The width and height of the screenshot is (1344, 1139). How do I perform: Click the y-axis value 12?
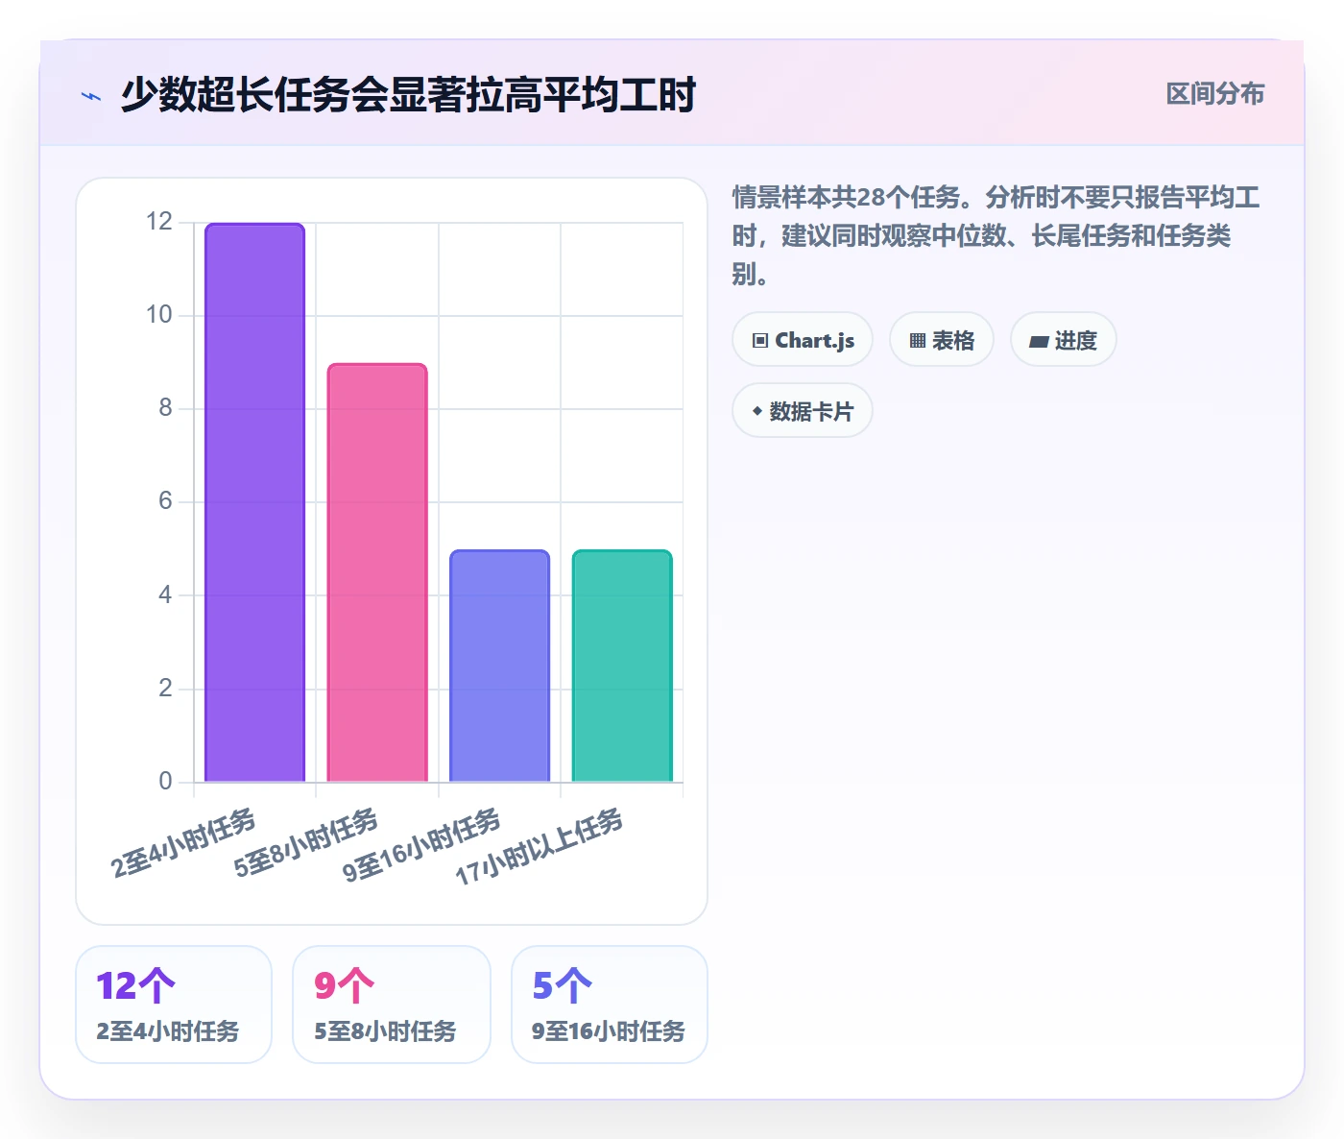coord(159,222)
